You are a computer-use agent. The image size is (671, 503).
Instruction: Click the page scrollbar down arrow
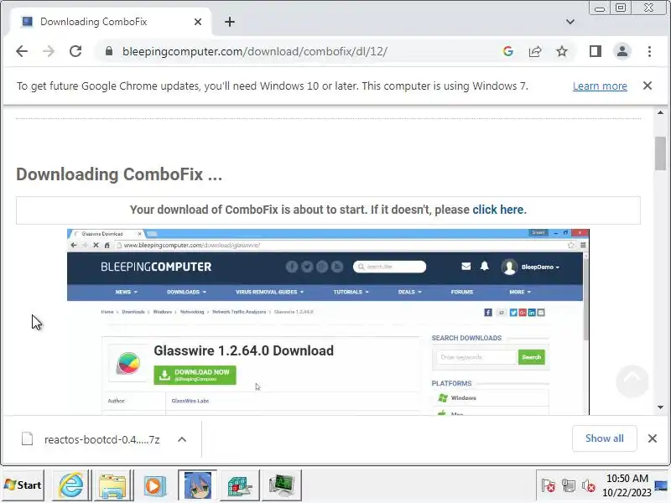[x=660, y=407]
